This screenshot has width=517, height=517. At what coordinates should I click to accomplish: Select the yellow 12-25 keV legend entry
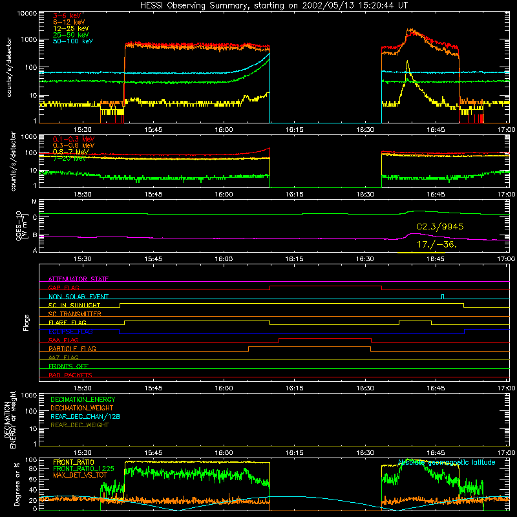coord(71,28)
